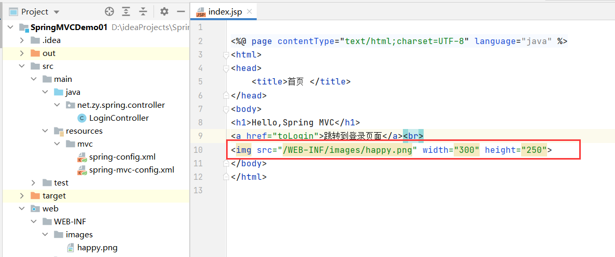615x257 pixels.
Task: Collapse the images folder arrow
Action: (x=46, y=234)
